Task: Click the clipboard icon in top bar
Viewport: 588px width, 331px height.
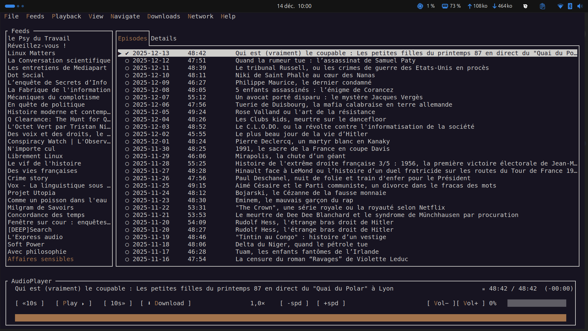Action: click(542, 6)
